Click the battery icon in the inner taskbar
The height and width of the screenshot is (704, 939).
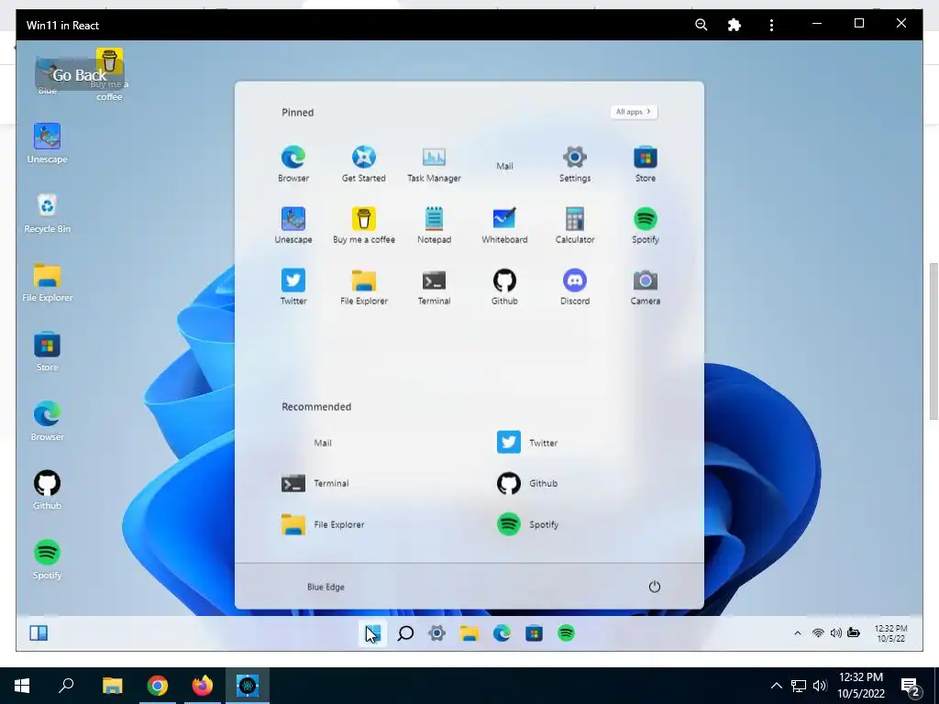tap(854, 632)
